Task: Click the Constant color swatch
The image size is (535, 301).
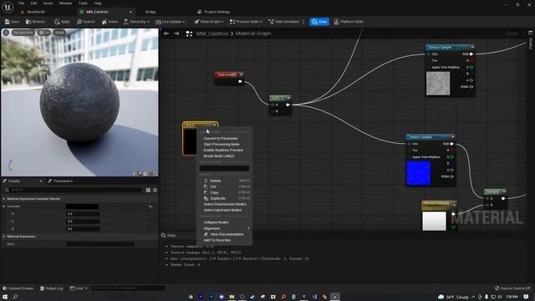Action: click(x=82, y=207)
